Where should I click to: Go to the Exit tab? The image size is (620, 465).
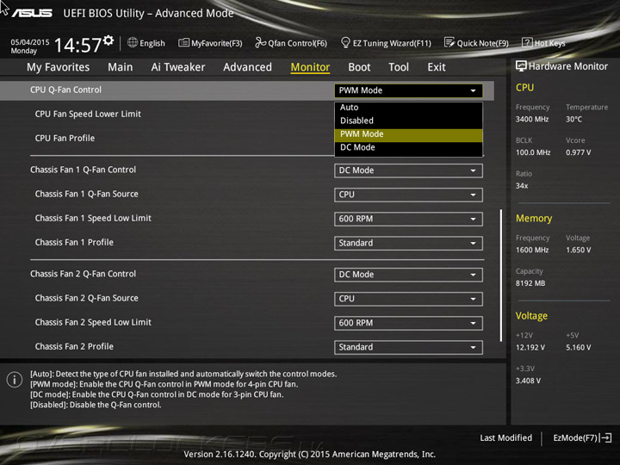[x=437, y=67]
